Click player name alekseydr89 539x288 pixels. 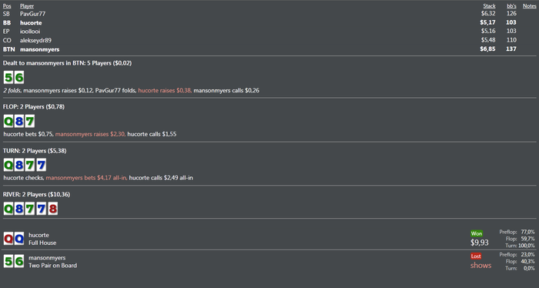point(35,40)
